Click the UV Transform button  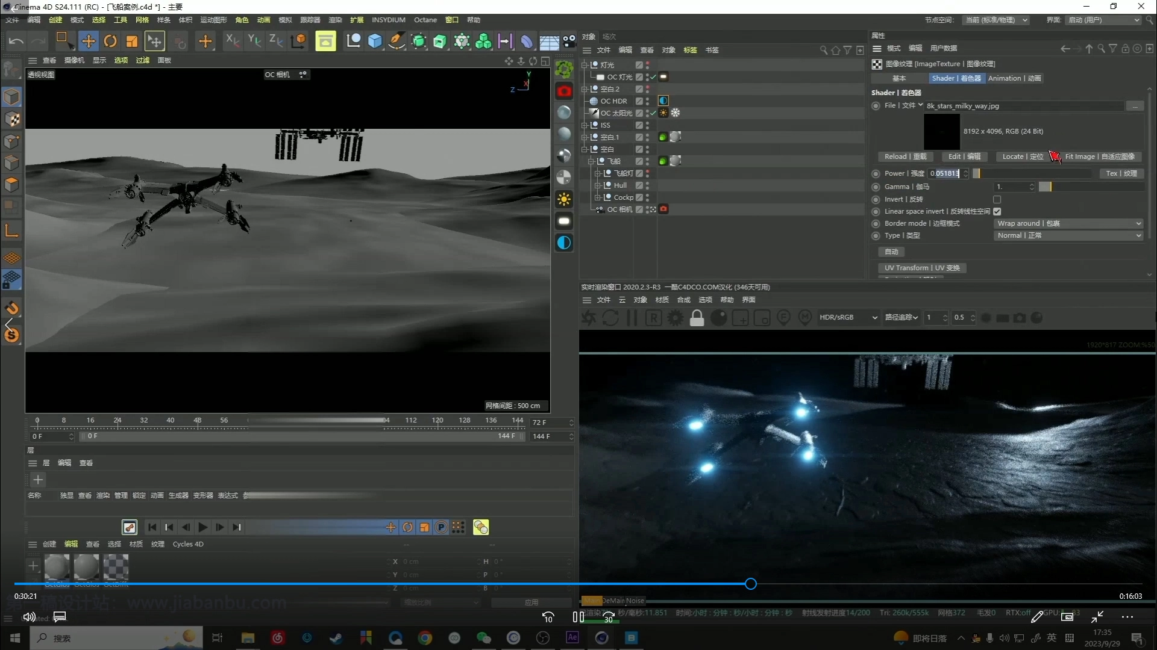pos(921,268)
